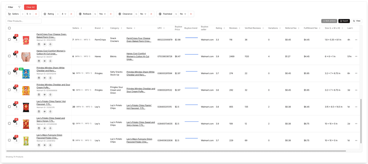The width and height of the screenshot is (368, 164).
Task: Click the calendar icon under ParmCrisps Four Cheese
Action: click(x=39, y=44)
